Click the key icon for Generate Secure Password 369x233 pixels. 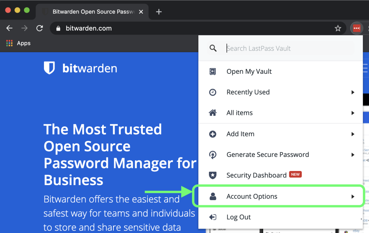[x=213, y=155]
